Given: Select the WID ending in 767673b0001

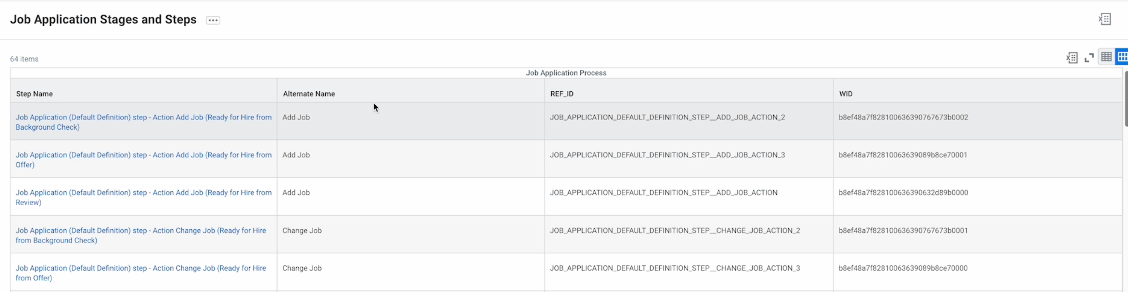Looking at the screenshot, I should pos(903,231).
